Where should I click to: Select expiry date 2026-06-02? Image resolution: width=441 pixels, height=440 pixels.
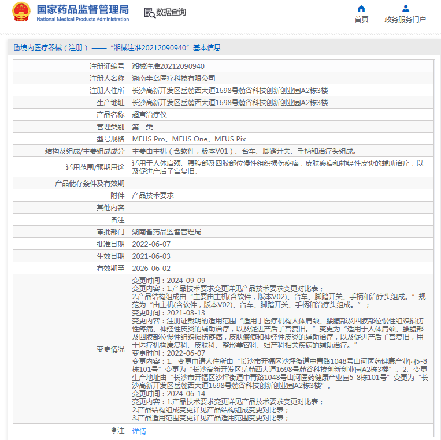pyautogui.click(x=151, y=269)
